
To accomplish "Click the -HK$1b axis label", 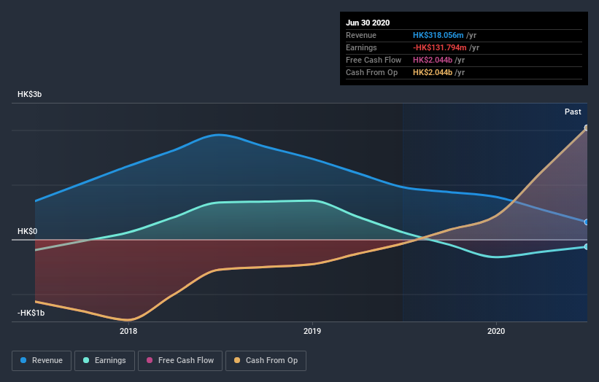I will click(31, 313).
